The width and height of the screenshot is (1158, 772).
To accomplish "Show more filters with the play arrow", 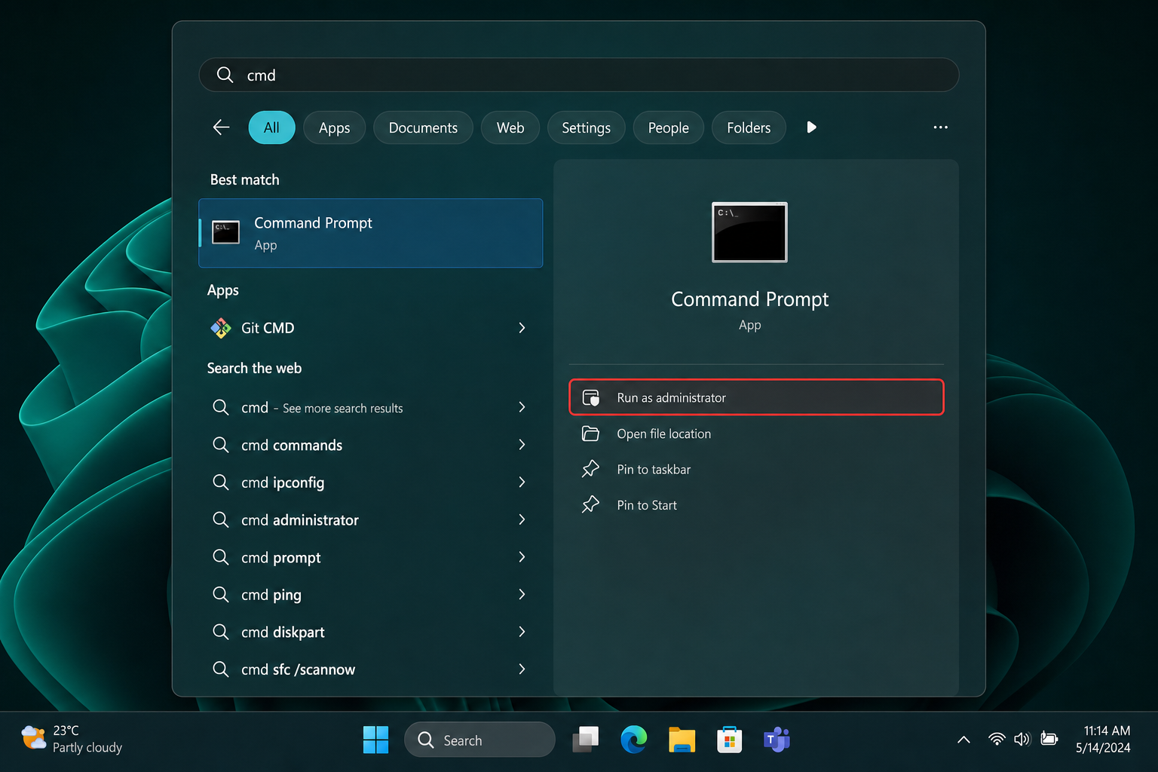I will 811,127.
